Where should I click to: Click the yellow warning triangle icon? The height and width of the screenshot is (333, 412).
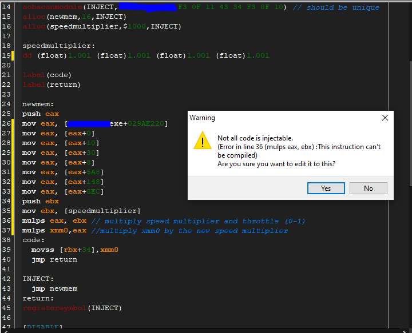click(202, 141)
